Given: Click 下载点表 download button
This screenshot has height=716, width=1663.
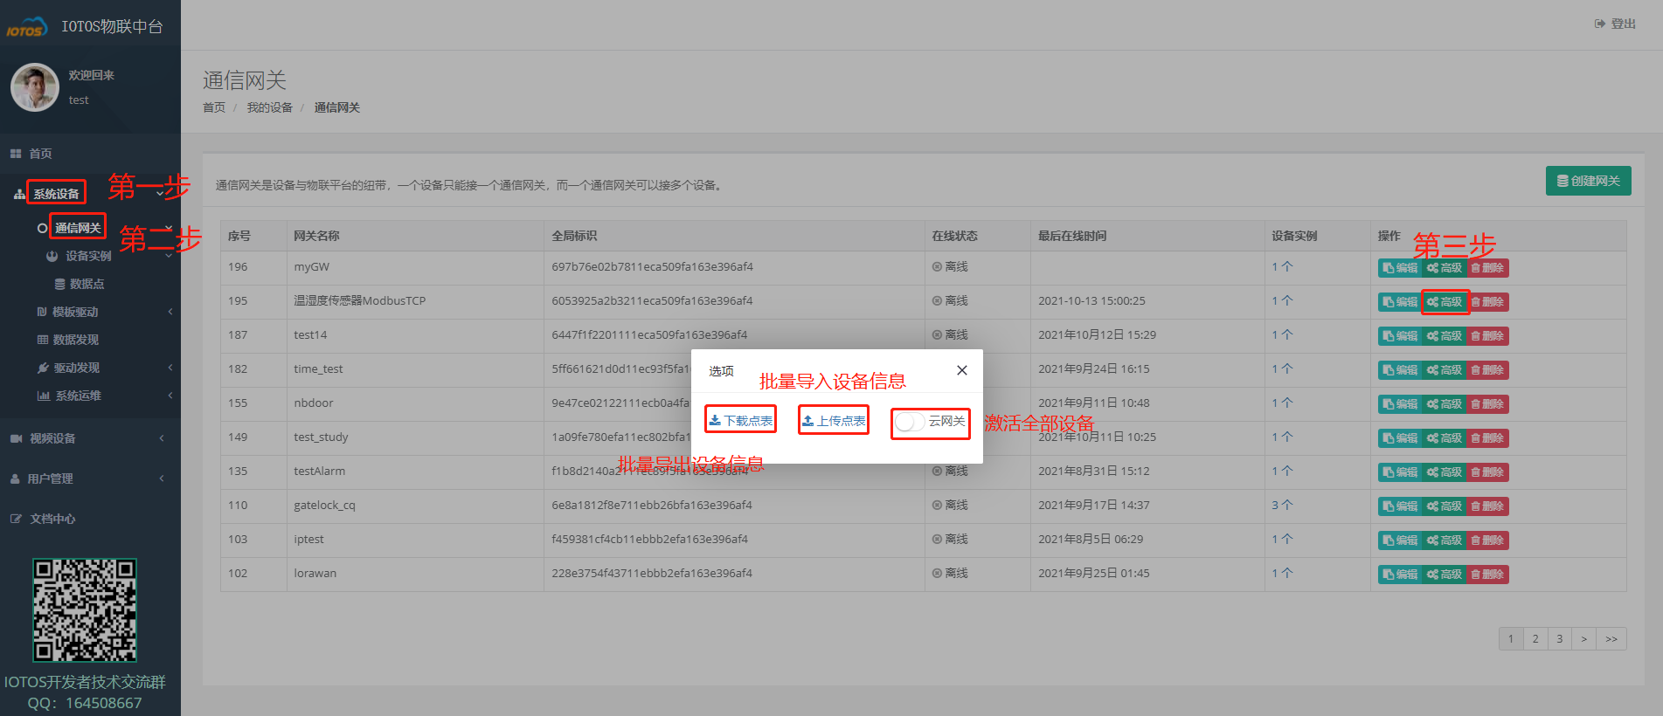Looking at the screenshot, I should click(x=741, y=420).
